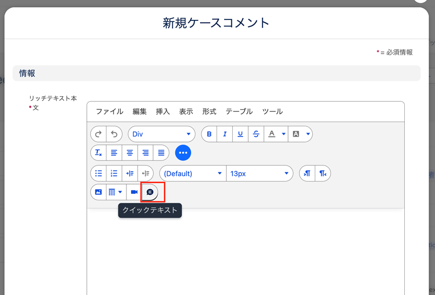Screen dimensions: 435x295
Task: Insert a numbered list
Action: coord(114,173)
